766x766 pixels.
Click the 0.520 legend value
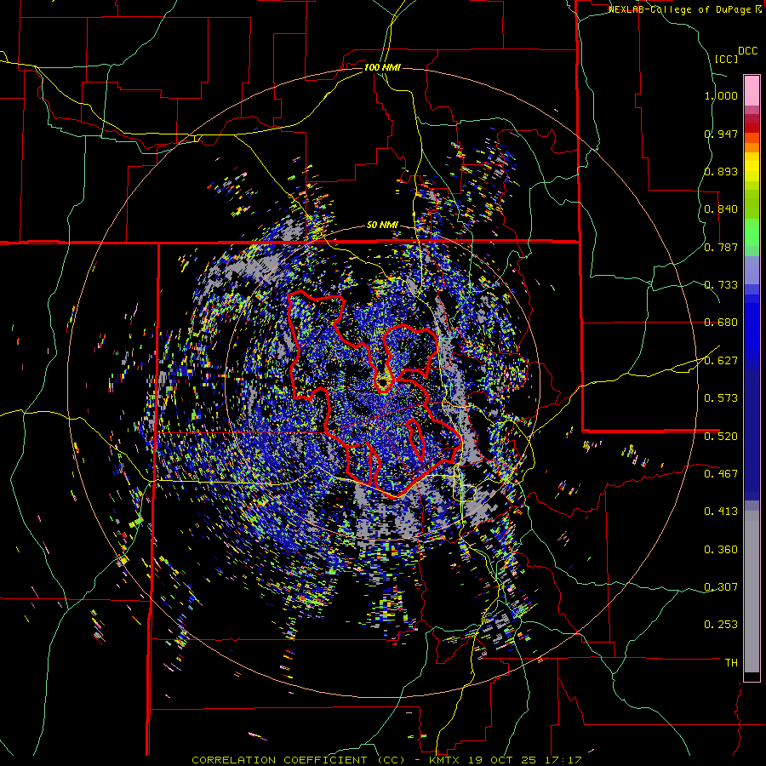pyautogui.click(x=721, y=436)
